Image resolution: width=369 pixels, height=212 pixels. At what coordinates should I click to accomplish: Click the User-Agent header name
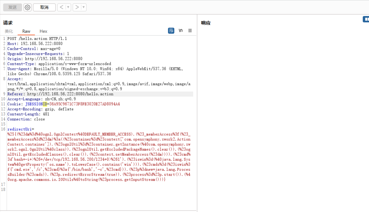click(19, 69)
